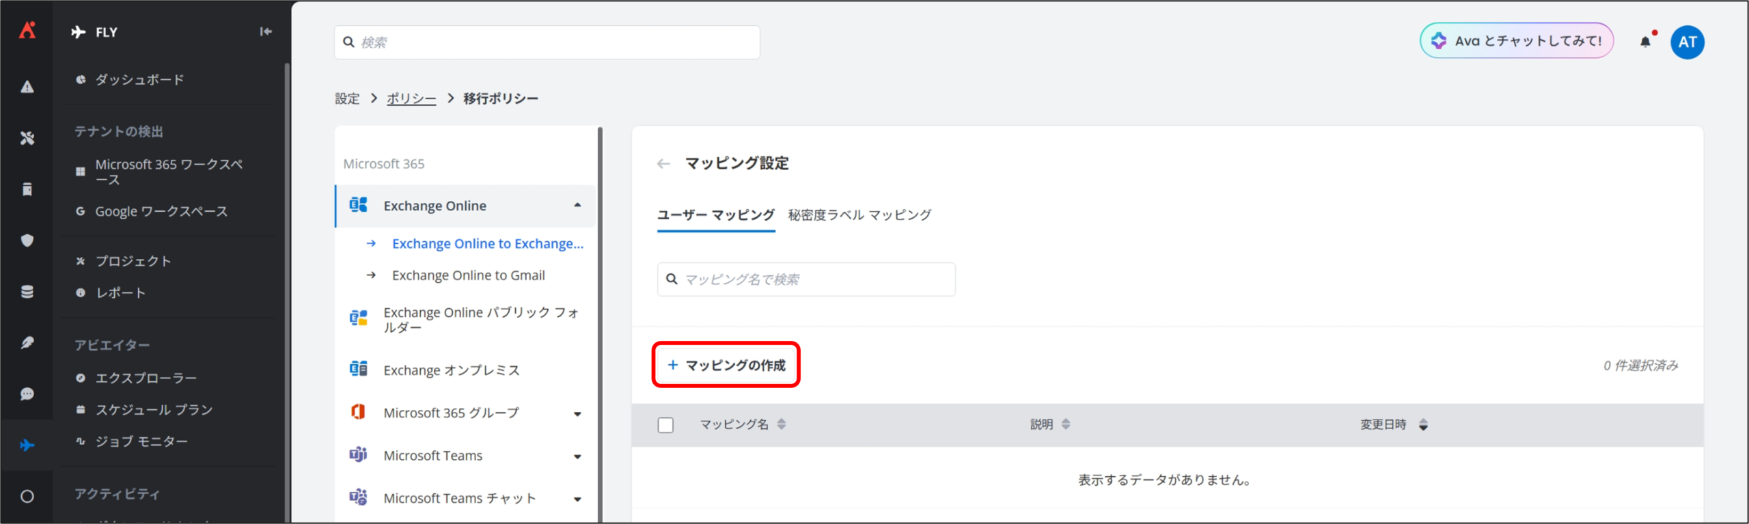Open the AT user avatar menu
Image resolution: width=1749 pixels, height=524 pixels.
pos(1687,42)
